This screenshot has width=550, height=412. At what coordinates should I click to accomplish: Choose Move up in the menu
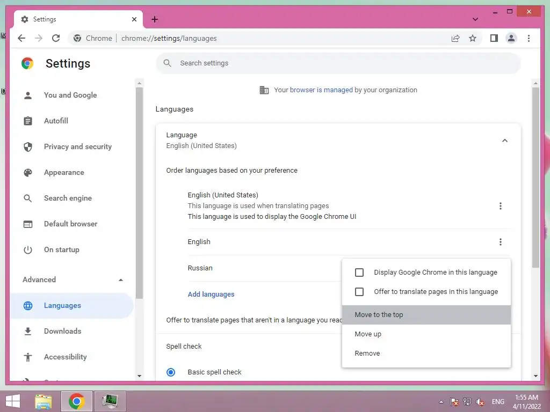coord(426,334)
